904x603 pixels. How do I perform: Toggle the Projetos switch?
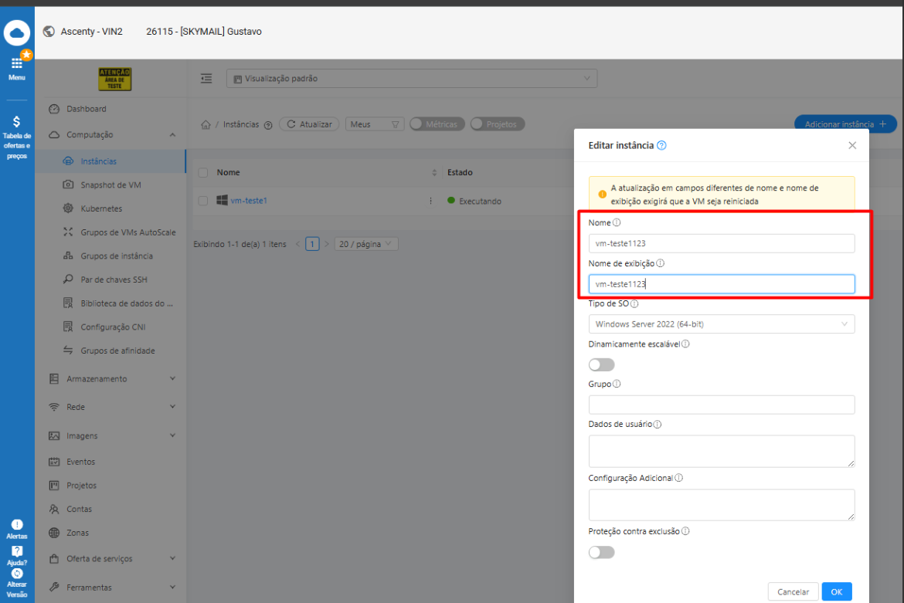[497, 124]
